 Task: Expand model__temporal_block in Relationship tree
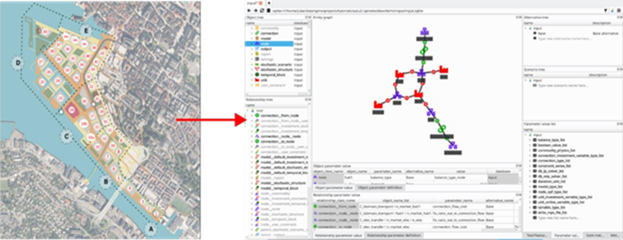252,188
